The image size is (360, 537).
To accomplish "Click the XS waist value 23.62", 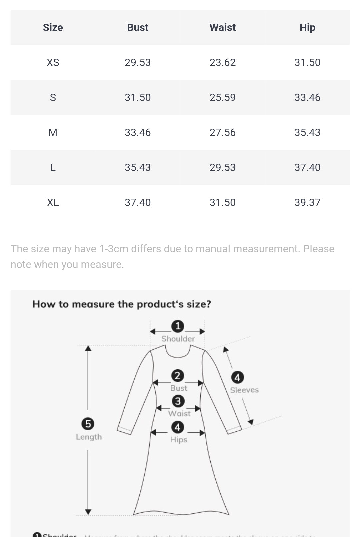I will coord(222,62).
